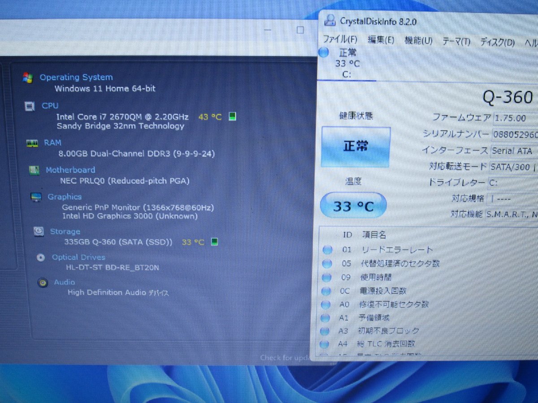Screen dimensions: 538x403
Task: Click the 対応機能 field showing S.M.A.R.T.
Action: click(512, 214)
